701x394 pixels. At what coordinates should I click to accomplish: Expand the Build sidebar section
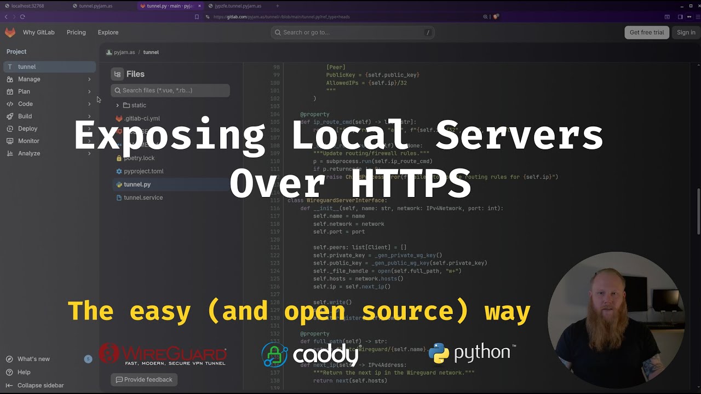[x=89, y=116]
